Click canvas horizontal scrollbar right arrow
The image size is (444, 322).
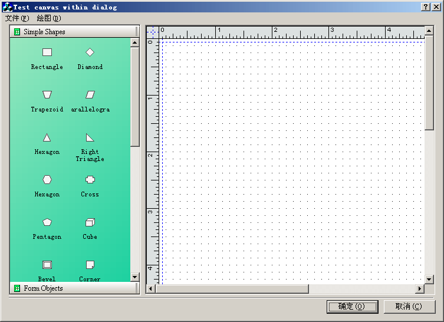[x=420, y=288]
